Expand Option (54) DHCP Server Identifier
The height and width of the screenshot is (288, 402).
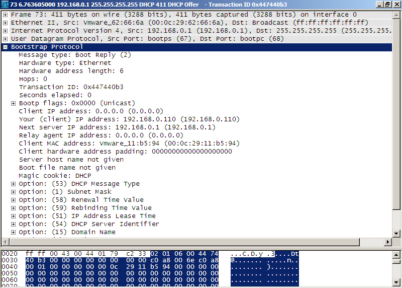click(13, 224)
